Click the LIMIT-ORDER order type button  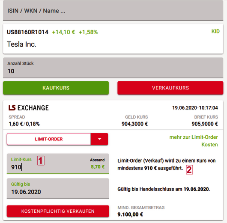click(x=49, y=139)
